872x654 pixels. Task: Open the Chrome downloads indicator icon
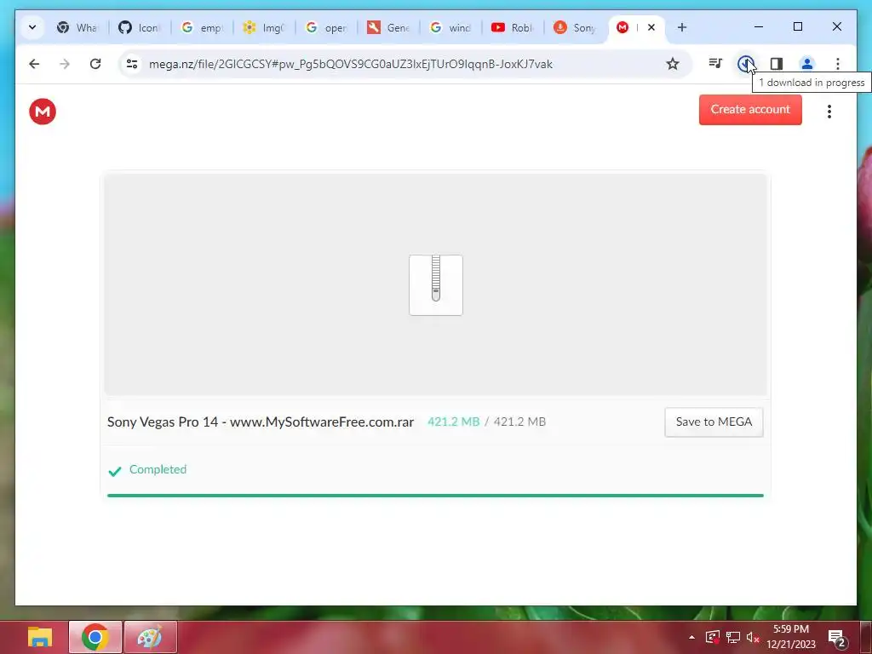[x=745, y=64]
